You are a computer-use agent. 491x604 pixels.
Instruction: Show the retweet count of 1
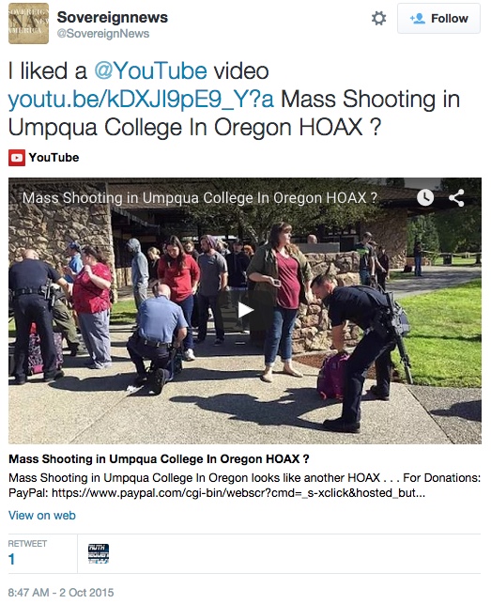11,559
